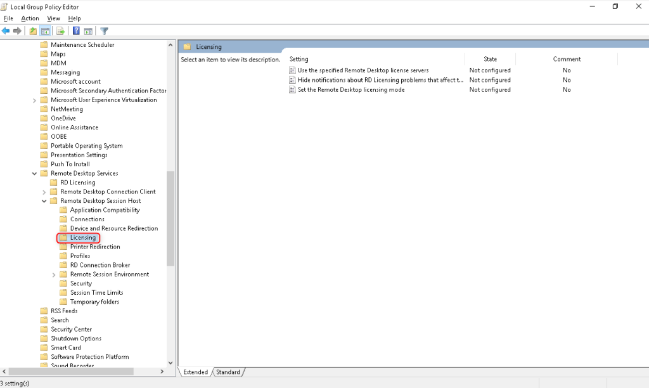649x388 pixels.
Task: Select 'Hide notifications about RD Licensing problems'
Action: 380,80
